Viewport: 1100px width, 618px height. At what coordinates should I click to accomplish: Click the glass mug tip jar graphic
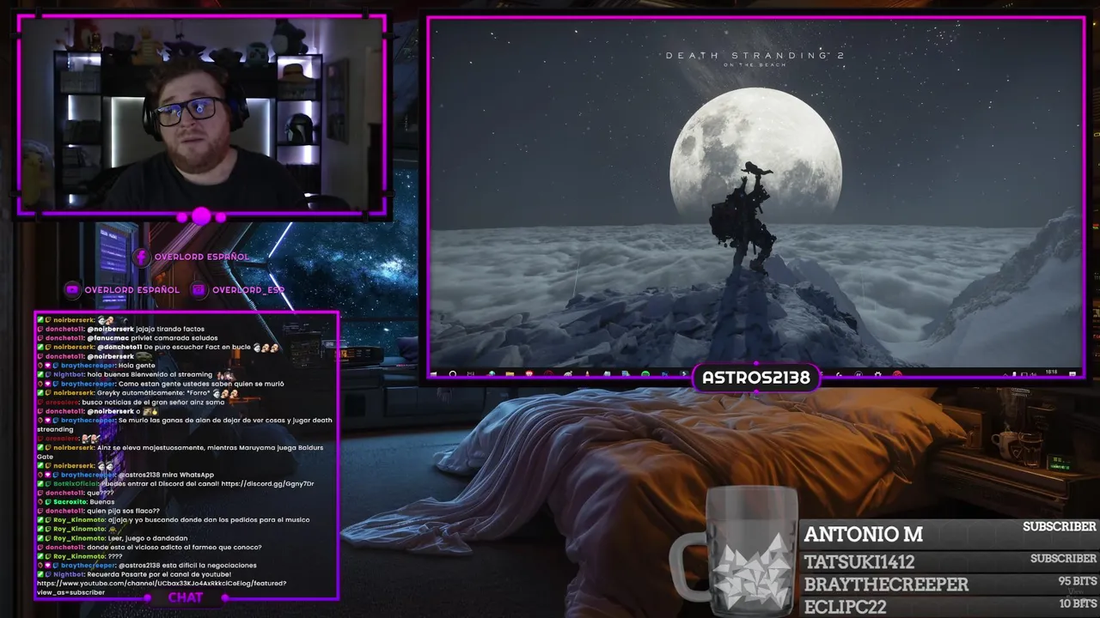tap(734, 550)
